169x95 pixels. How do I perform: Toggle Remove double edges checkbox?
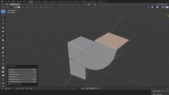[x=9, y=84]
